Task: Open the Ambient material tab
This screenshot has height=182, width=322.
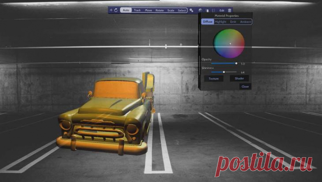Action: point(245,22)
